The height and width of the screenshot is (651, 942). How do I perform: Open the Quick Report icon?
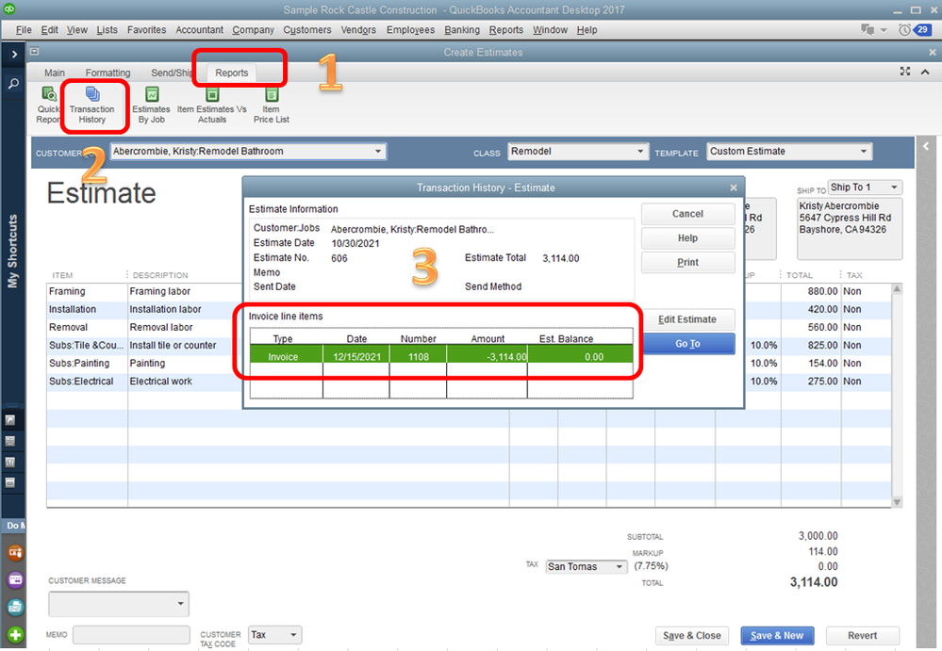point(49,105)
